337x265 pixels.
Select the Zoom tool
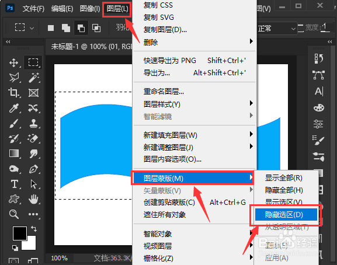[x=14, y=214]
